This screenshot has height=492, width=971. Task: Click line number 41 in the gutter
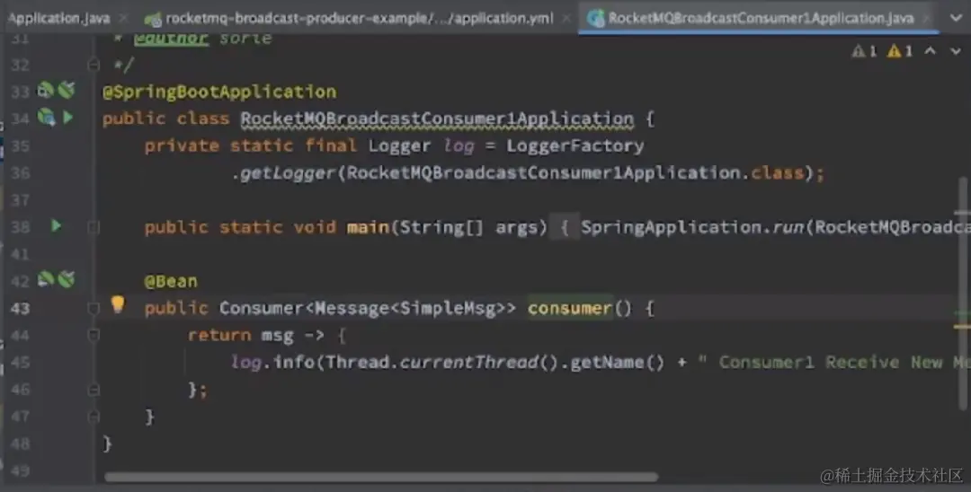tap(21, 254)
